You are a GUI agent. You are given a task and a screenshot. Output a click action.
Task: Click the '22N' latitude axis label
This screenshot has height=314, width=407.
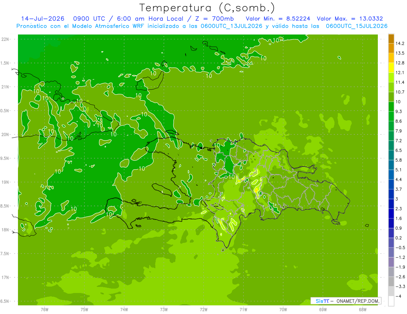(x=5, y=39)
